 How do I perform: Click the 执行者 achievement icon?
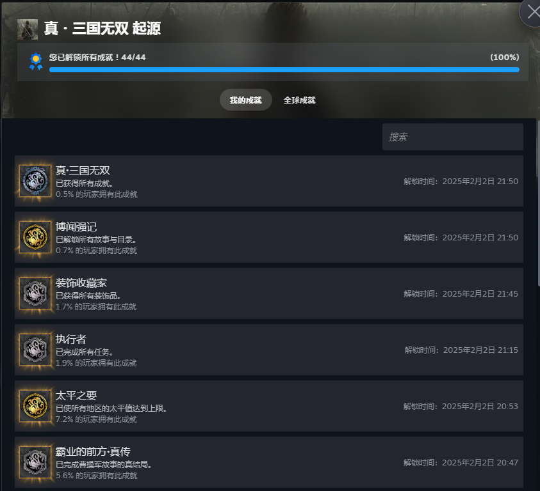(x=35, y=350)
